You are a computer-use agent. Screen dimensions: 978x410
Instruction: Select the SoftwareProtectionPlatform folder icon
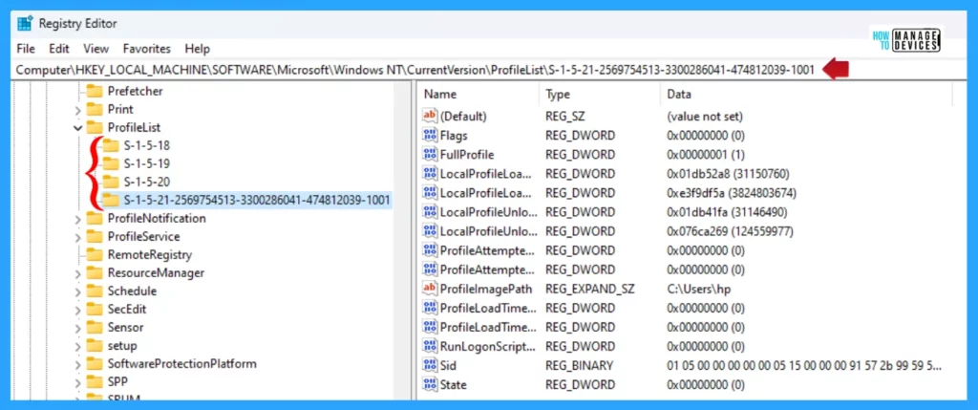pos(95,363)
